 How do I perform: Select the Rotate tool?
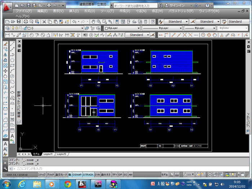click(x=5, y=76)
